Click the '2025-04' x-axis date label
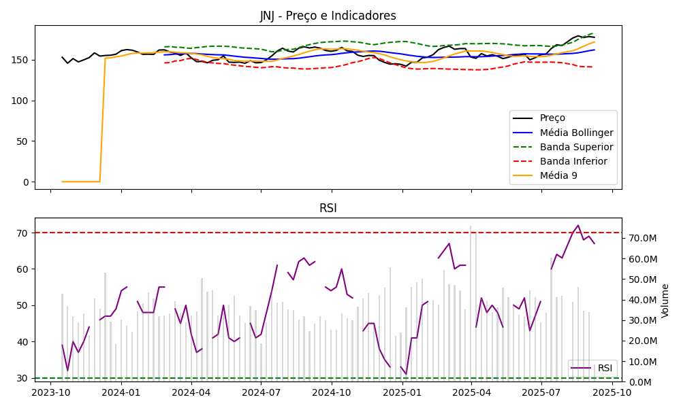The width and height of the screenshot is (681, 408). tap(471, 392)
